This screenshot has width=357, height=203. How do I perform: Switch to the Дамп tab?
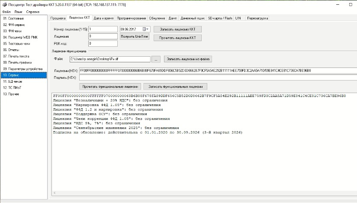pos(173,18)
